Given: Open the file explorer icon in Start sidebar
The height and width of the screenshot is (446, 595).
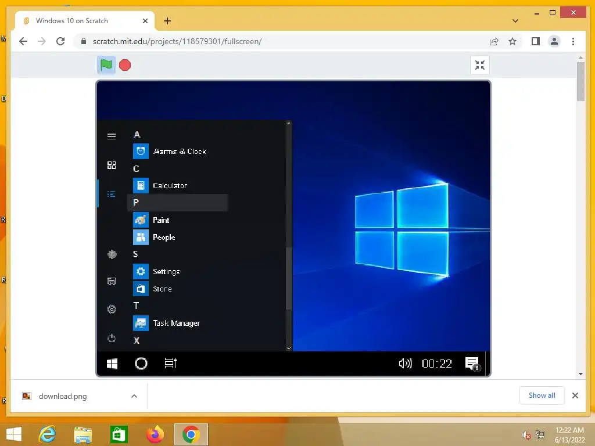Looking at the screenshot, I should tap(112, 282).
